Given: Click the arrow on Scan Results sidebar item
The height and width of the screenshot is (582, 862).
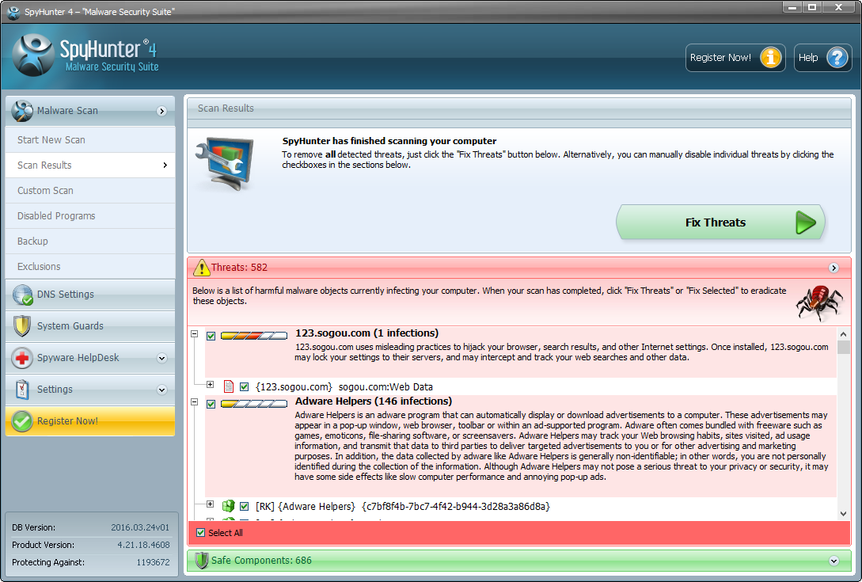Looking at the screenshot, I should (165, 165).
